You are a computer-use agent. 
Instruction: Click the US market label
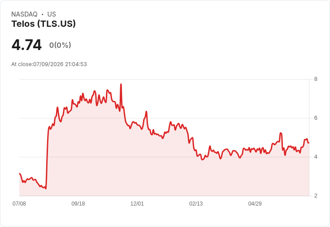(x=52, y=14)
